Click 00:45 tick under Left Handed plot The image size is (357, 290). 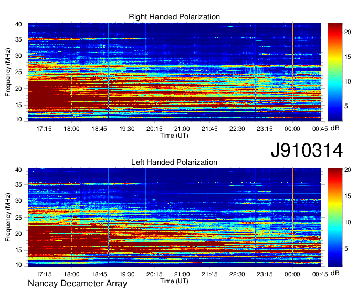click(320, 274)
